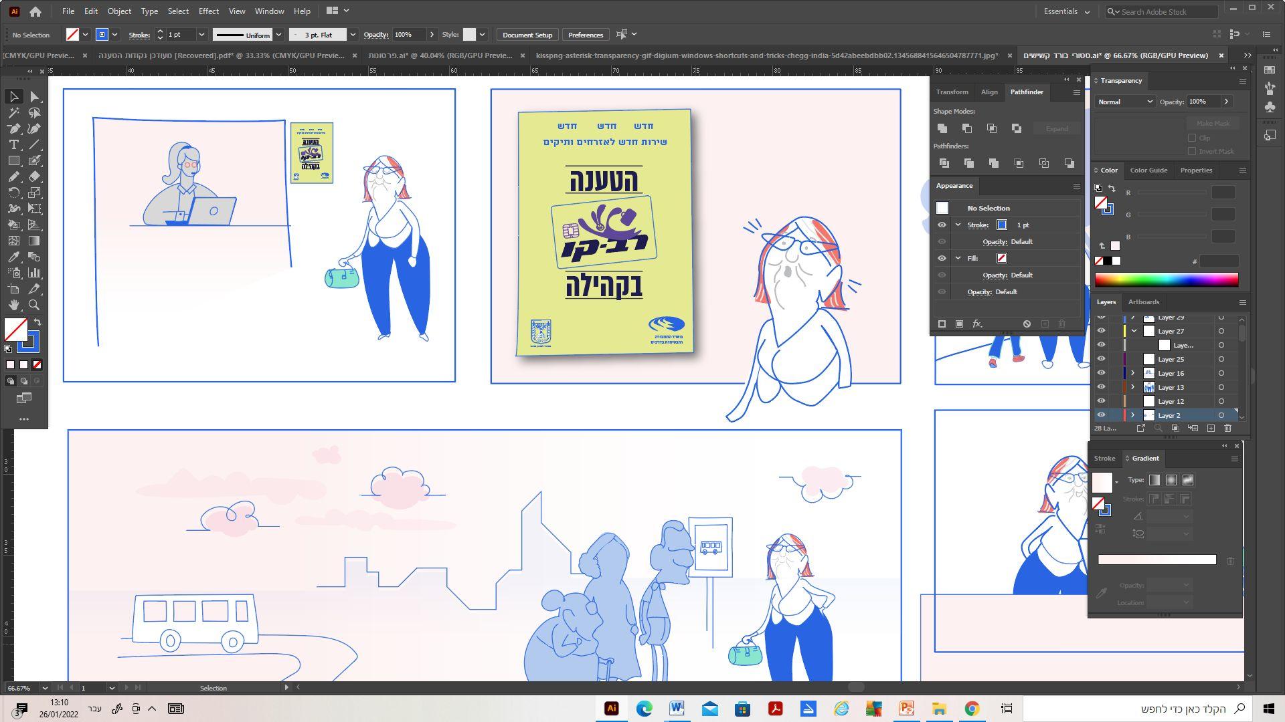Click the Preferences button
The image size is (1285, 722).
[585, 35]
